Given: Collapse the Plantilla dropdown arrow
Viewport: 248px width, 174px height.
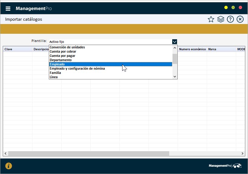Looking at the screenshot, I should (174, 42).
